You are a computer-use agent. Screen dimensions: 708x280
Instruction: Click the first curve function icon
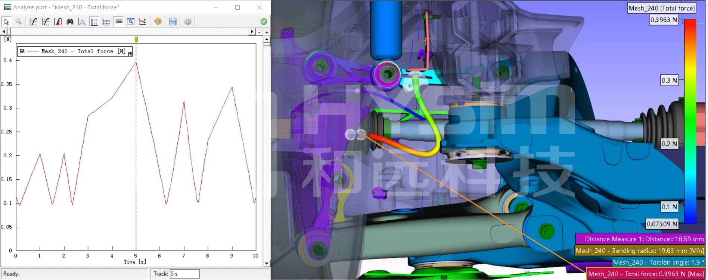click(33, 22)
